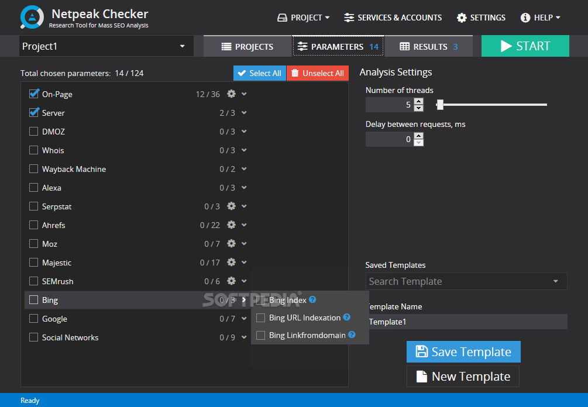588x407 pixels.
Task: Expand the DMOZ parameter group
Action: click(244, 131)
